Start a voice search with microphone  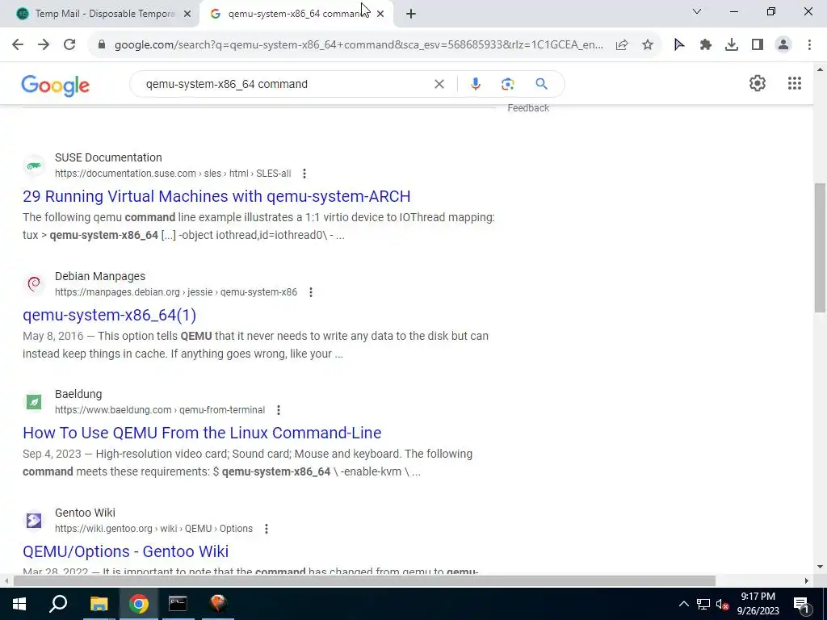pyautogui.click(x=475, y=84)
